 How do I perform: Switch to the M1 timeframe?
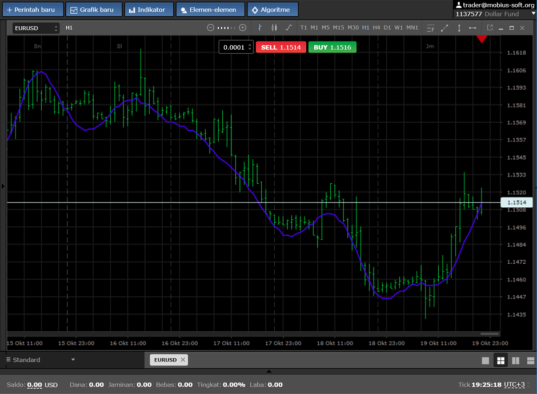coord(314,28)
